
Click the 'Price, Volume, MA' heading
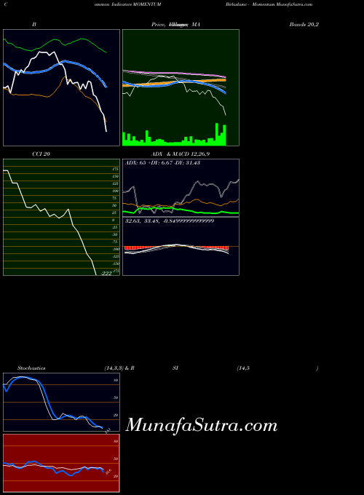pos(175,24)
